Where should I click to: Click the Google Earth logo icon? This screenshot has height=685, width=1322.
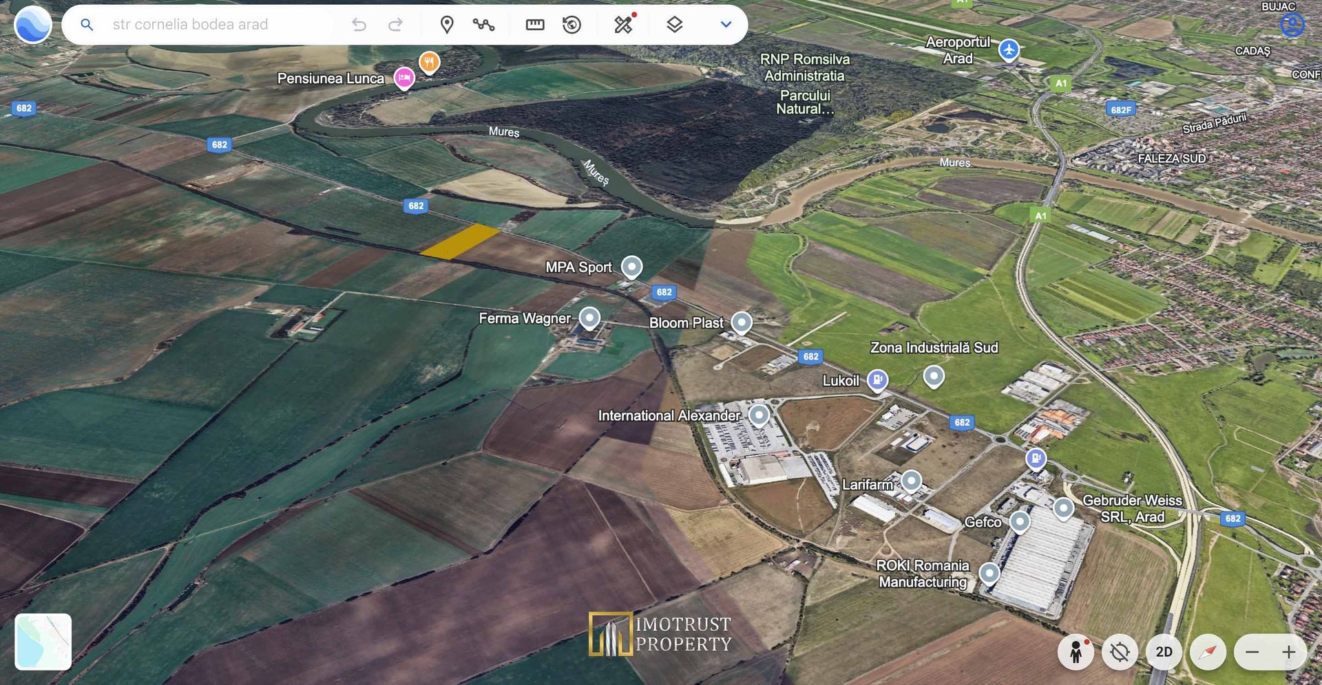[x=32, y=25]
